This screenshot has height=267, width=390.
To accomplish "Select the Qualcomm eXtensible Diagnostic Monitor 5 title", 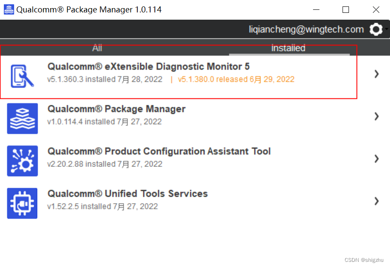I will coord(148,67).
